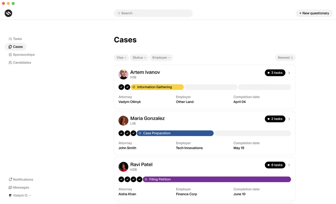Click attorney name Aisha Khan
This screenshot has width=336, height=204.
(127, 194)
